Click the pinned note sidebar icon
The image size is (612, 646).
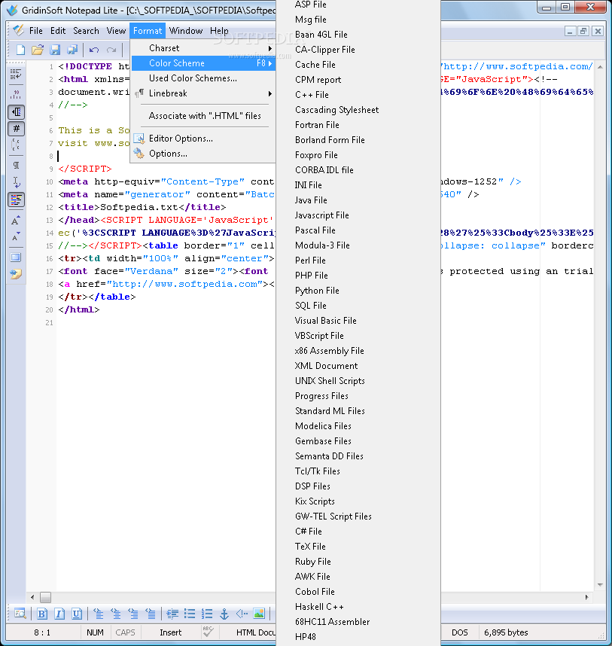click(x=16, y=274)
